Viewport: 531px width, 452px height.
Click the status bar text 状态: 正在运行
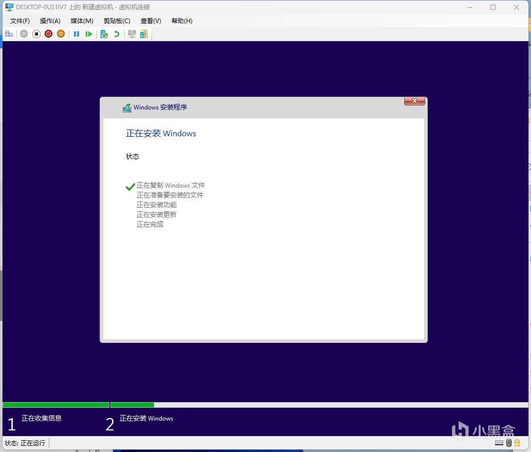coord(25,443)
